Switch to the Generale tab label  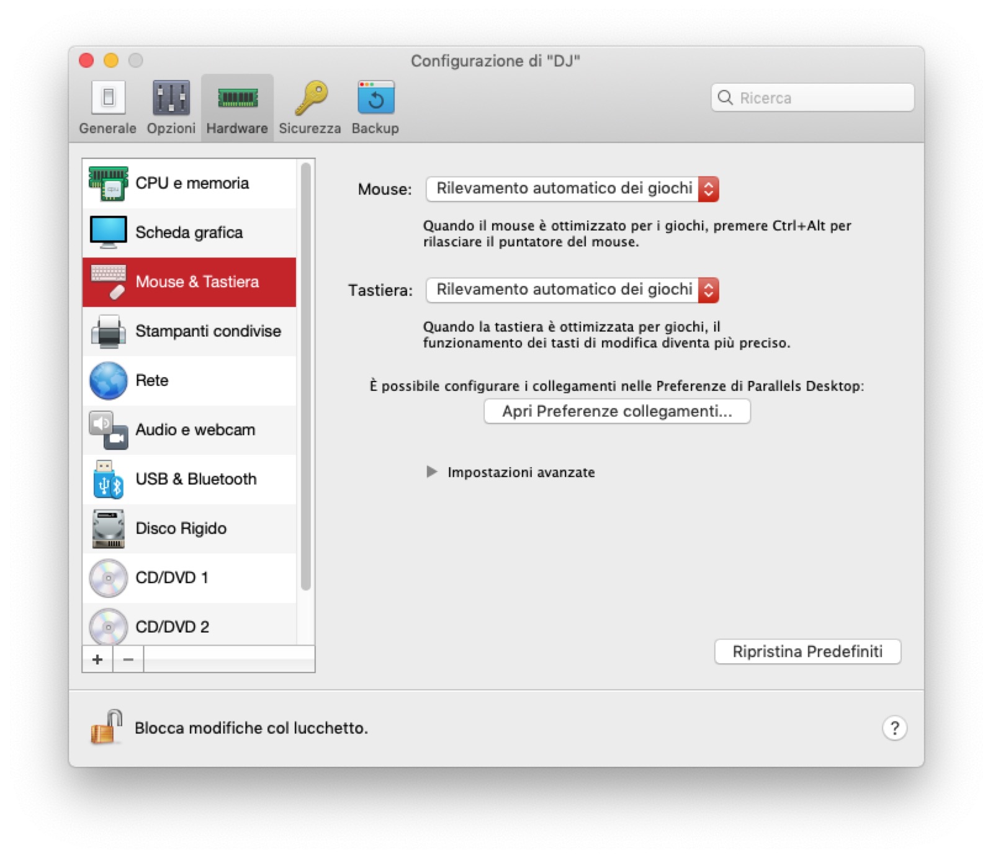point(108,128)
